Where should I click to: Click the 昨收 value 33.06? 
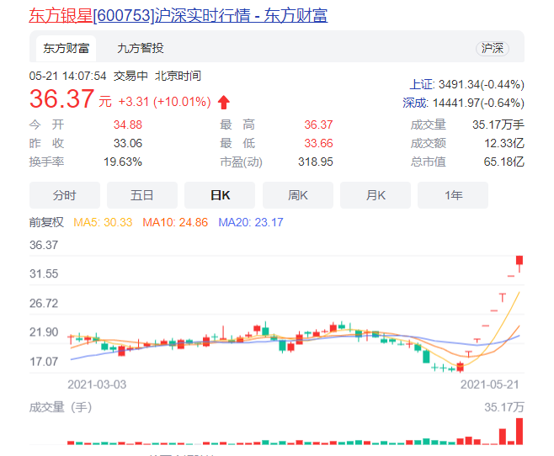pyautogui.click(x=127, y=143)
